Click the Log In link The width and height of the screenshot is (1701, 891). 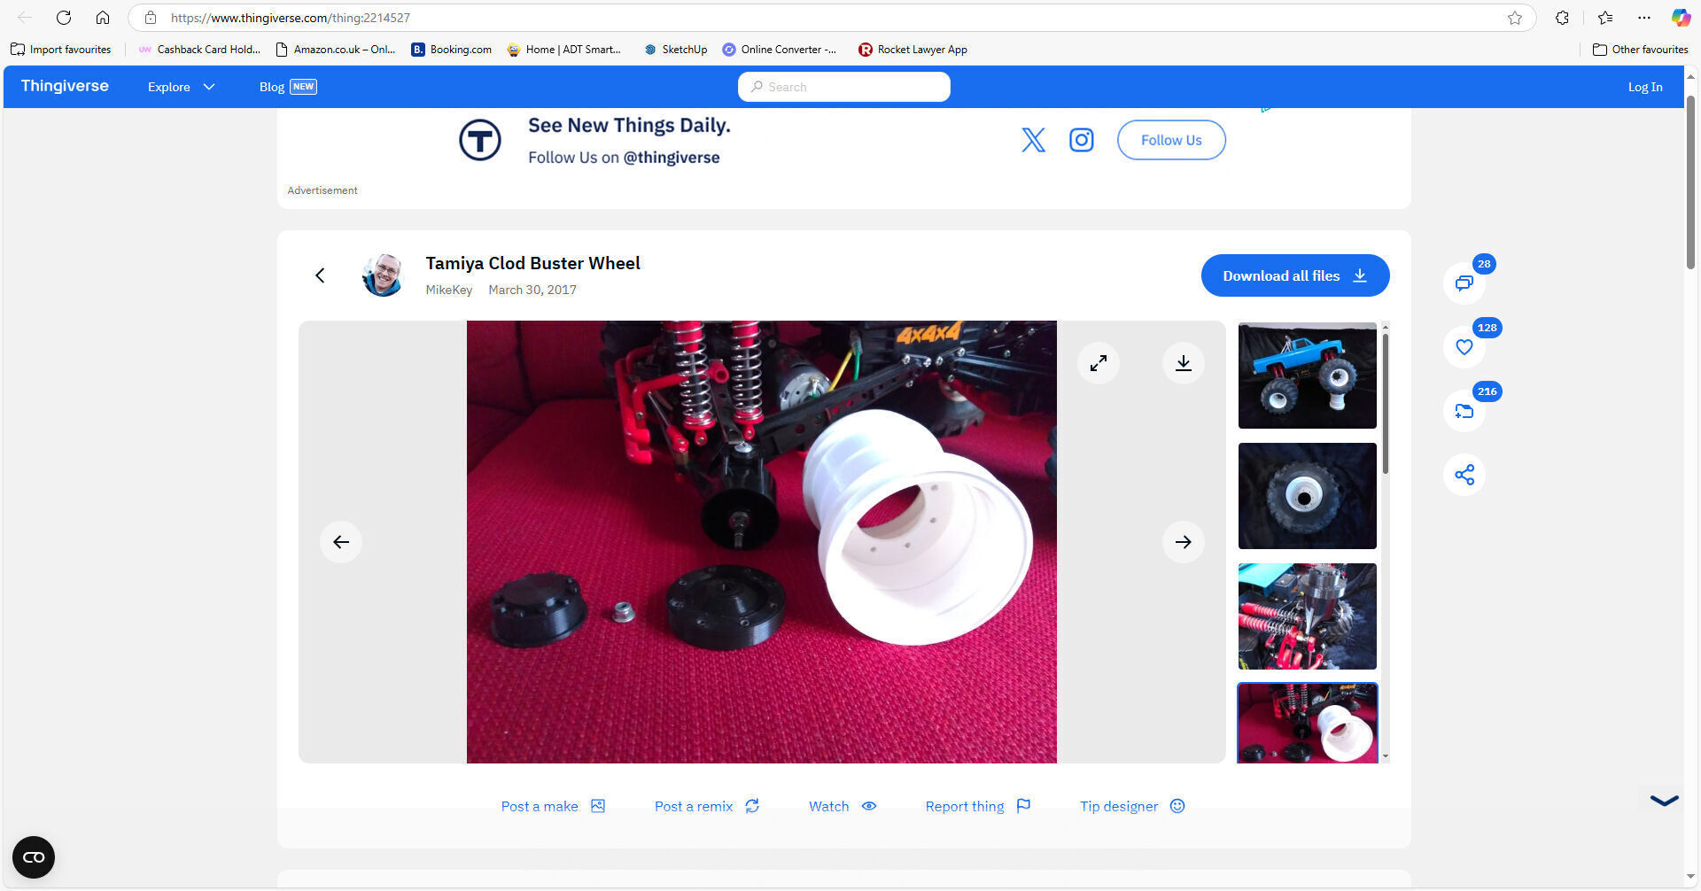[x=1645, y=87]
